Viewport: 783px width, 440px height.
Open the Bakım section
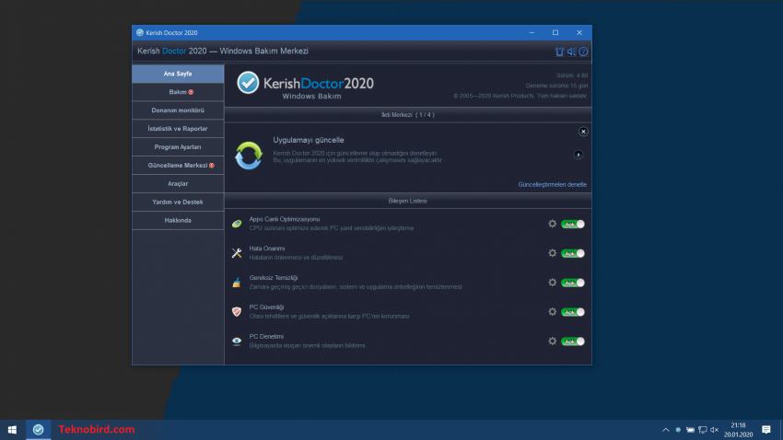coord(178,92)
